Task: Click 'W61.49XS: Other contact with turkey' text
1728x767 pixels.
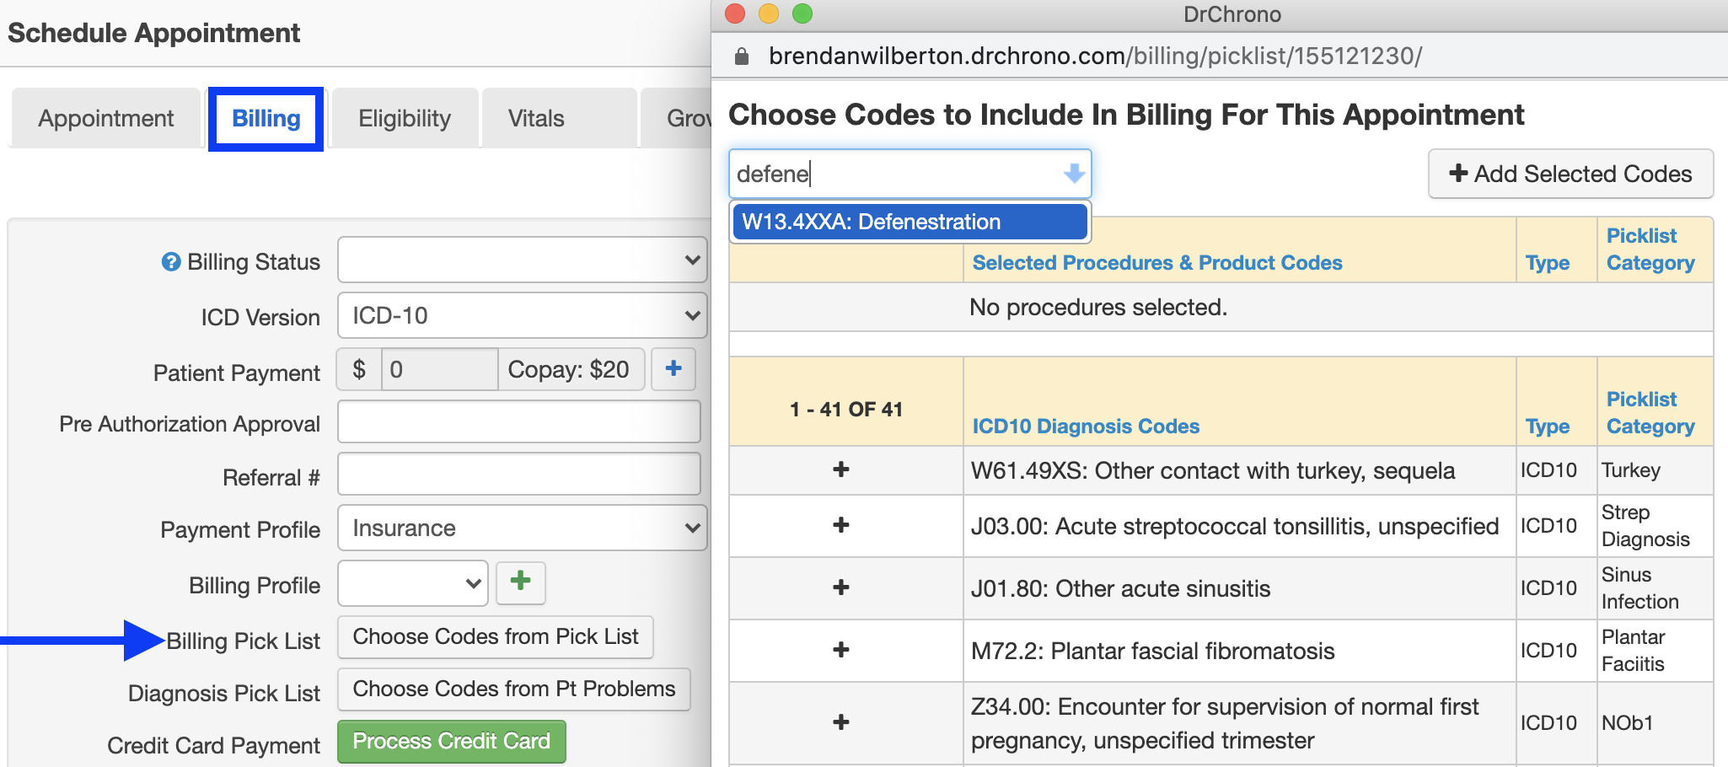Action: pyautogui.click(x=1212, y=470)
